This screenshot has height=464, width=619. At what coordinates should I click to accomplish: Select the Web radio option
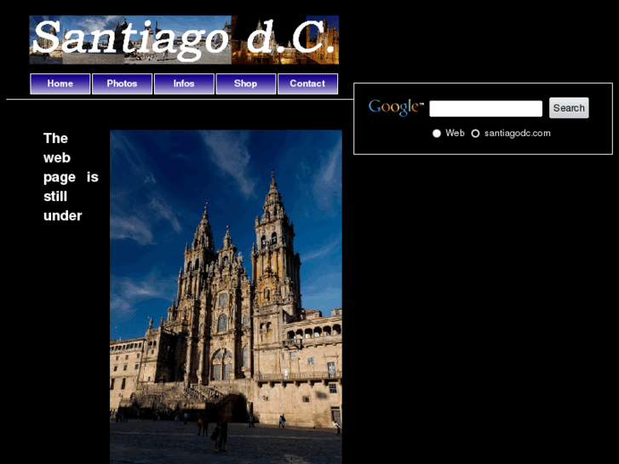(436, 134)
